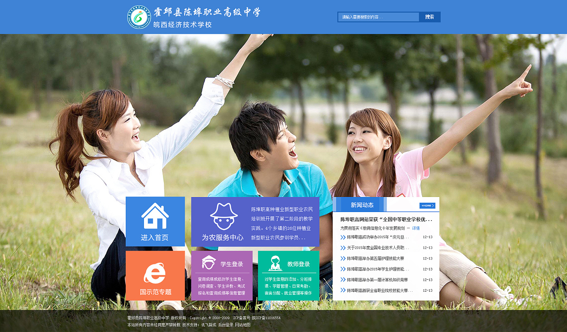
Task: Open news 陈埠职高举办第五届护理技能大赛
Action: [x=376, y=259]
